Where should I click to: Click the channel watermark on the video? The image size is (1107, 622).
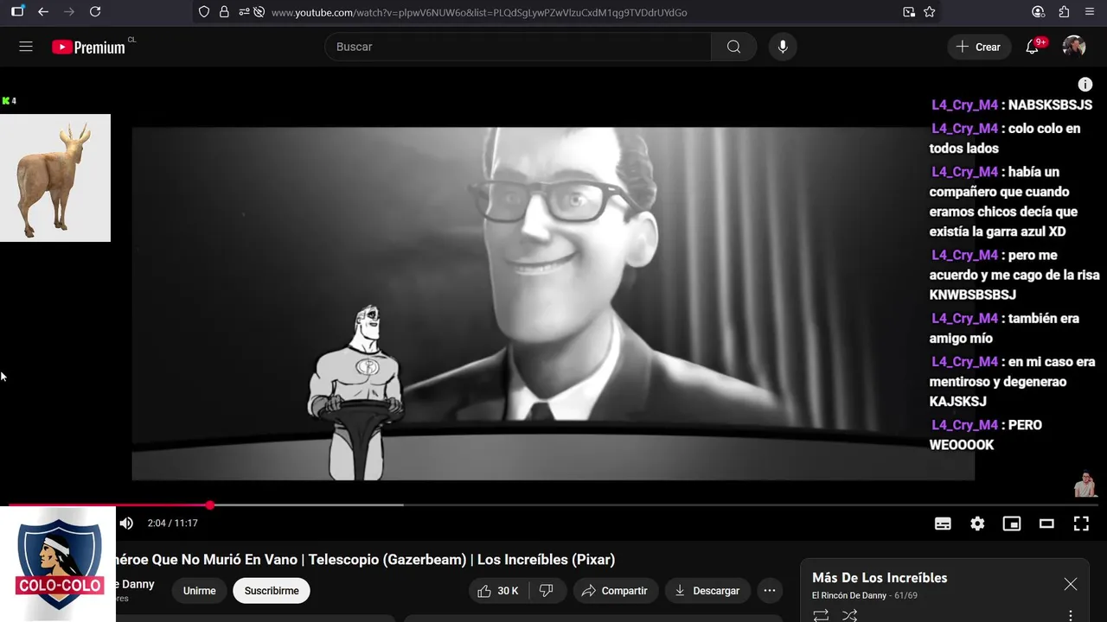coord(1085,484)
